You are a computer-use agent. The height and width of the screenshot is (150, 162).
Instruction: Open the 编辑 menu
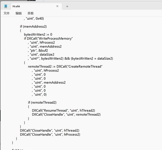tap(18, 13)
